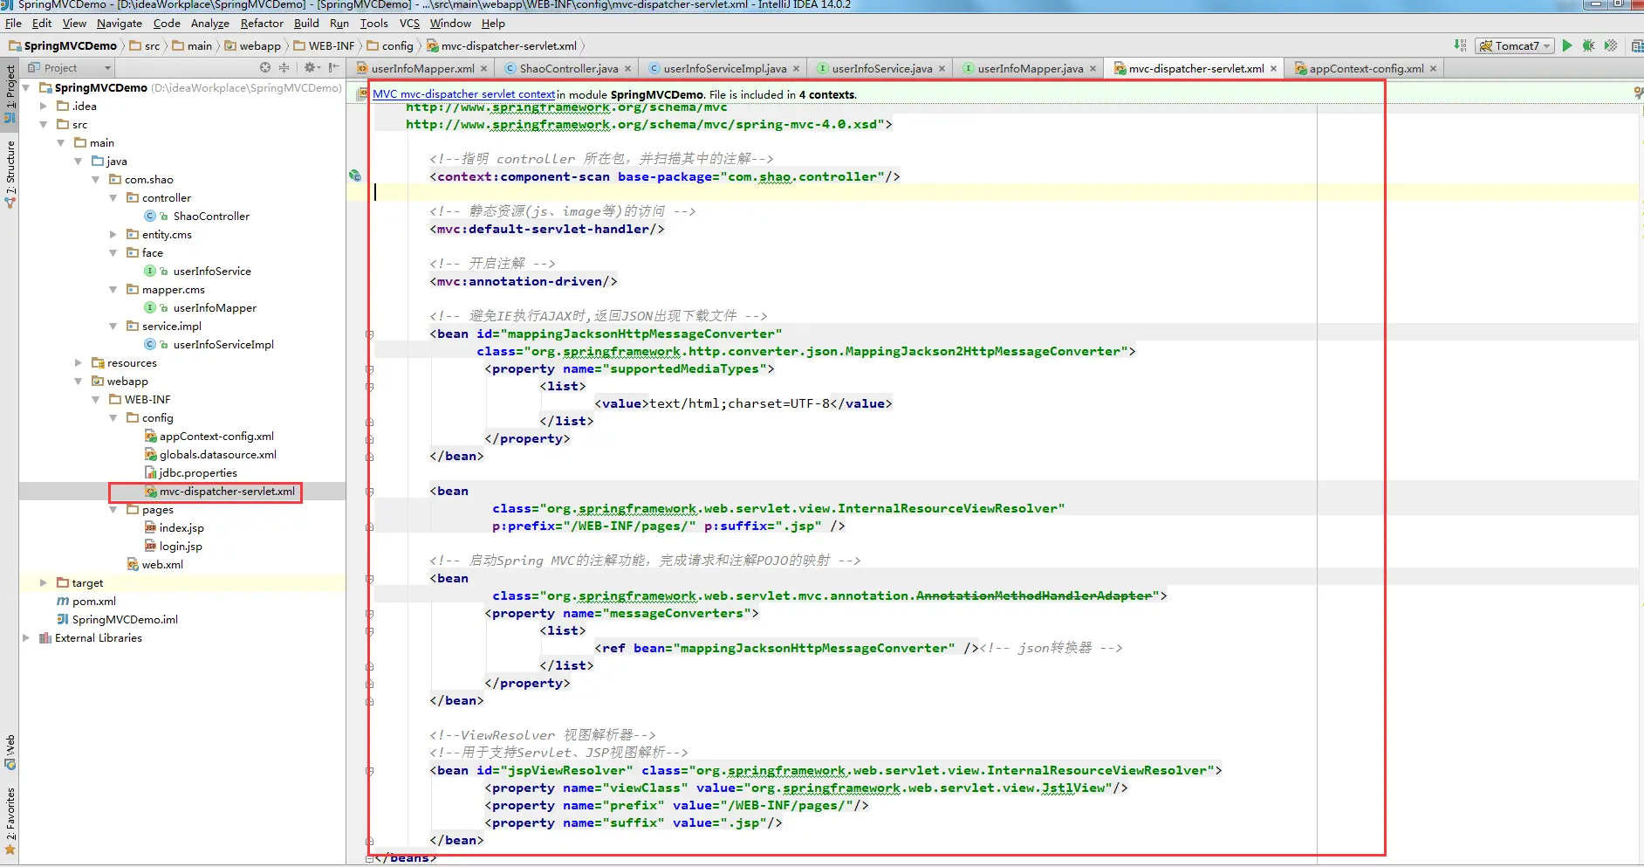Open the Build menu
The height and width of the screenshot is (867, 1644).
tap(306, 24)
